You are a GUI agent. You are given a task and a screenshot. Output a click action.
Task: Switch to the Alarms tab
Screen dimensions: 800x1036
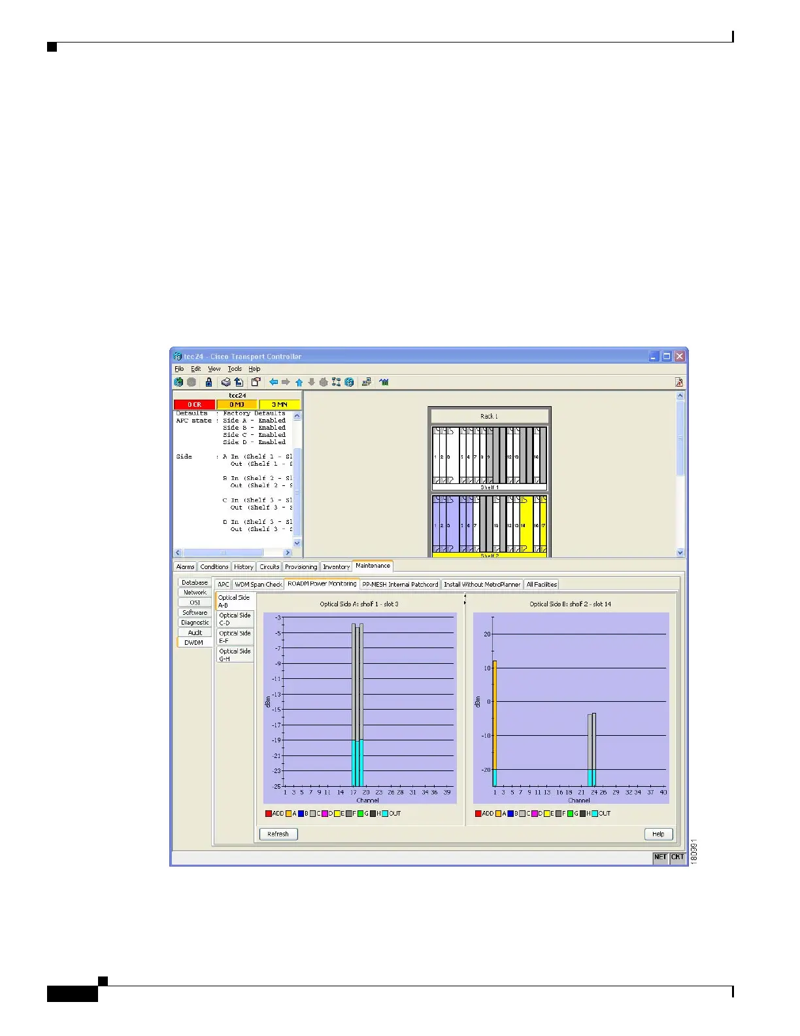coord(185,567)
